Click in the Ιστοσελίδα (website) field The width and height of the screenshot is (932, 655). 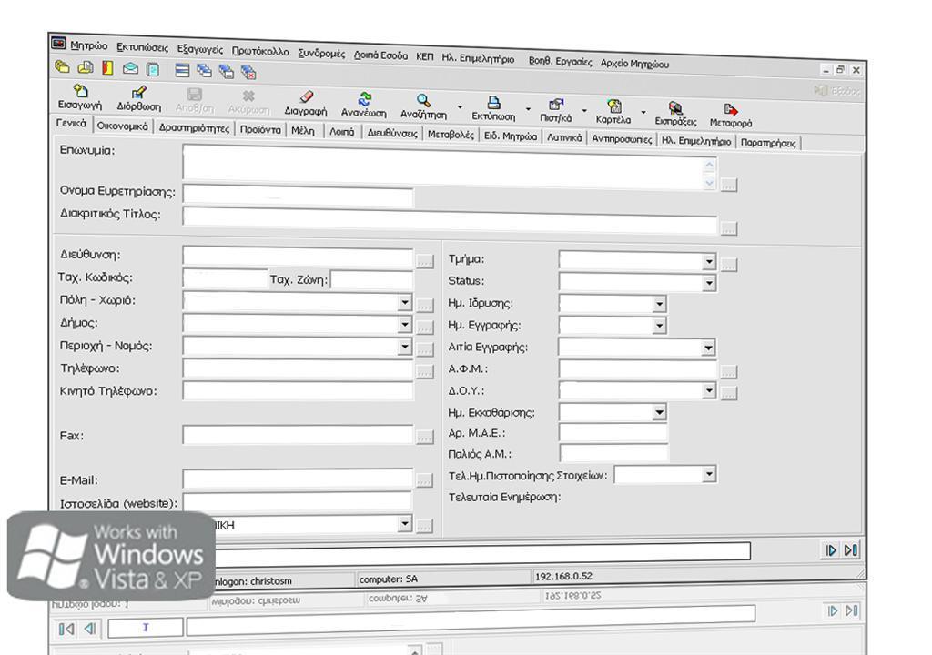(298, 501)
